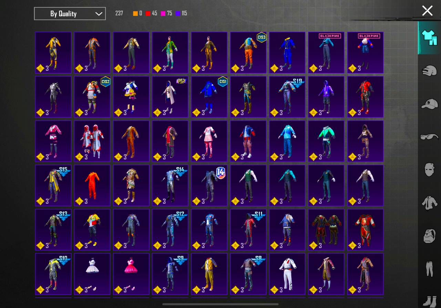Select the white hooded coat PDP outfit
The height and width of the screenshot is (308, 441).
pyautogui.click(x=170, y=97)
